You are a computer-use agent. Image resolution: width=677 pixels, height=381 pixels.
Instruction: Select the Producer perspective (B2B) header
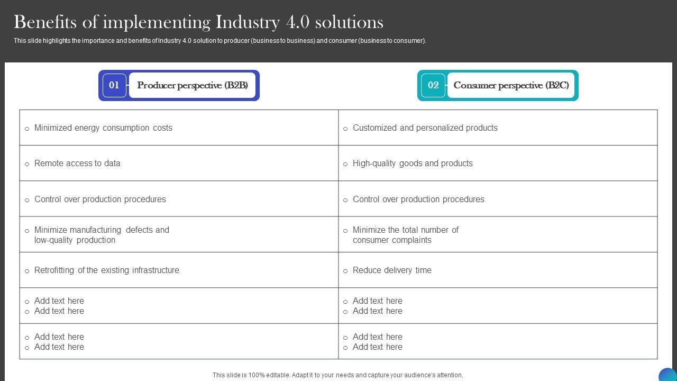(193, 85)
